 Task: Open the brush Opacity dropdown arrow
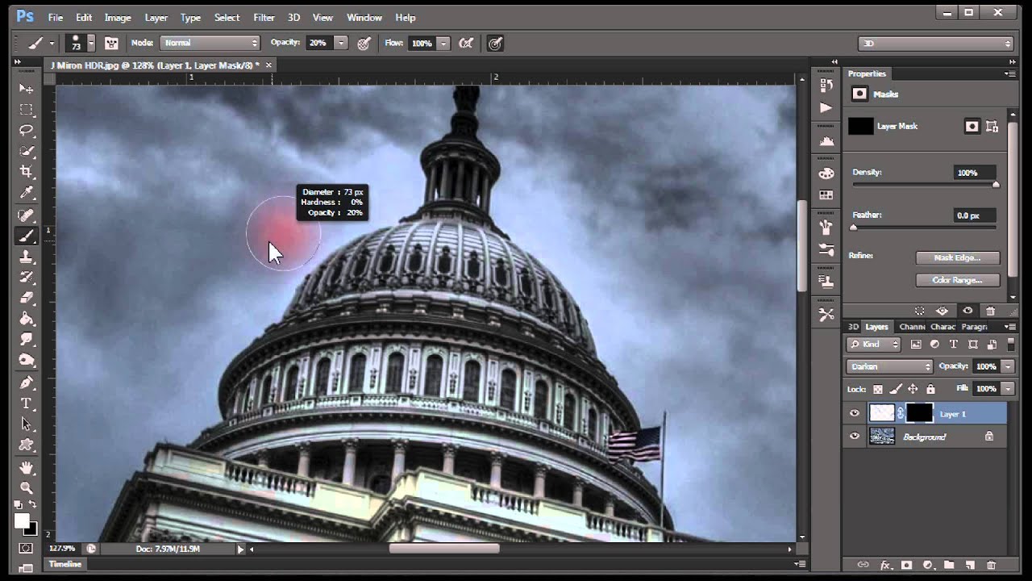tap(341, 43)
